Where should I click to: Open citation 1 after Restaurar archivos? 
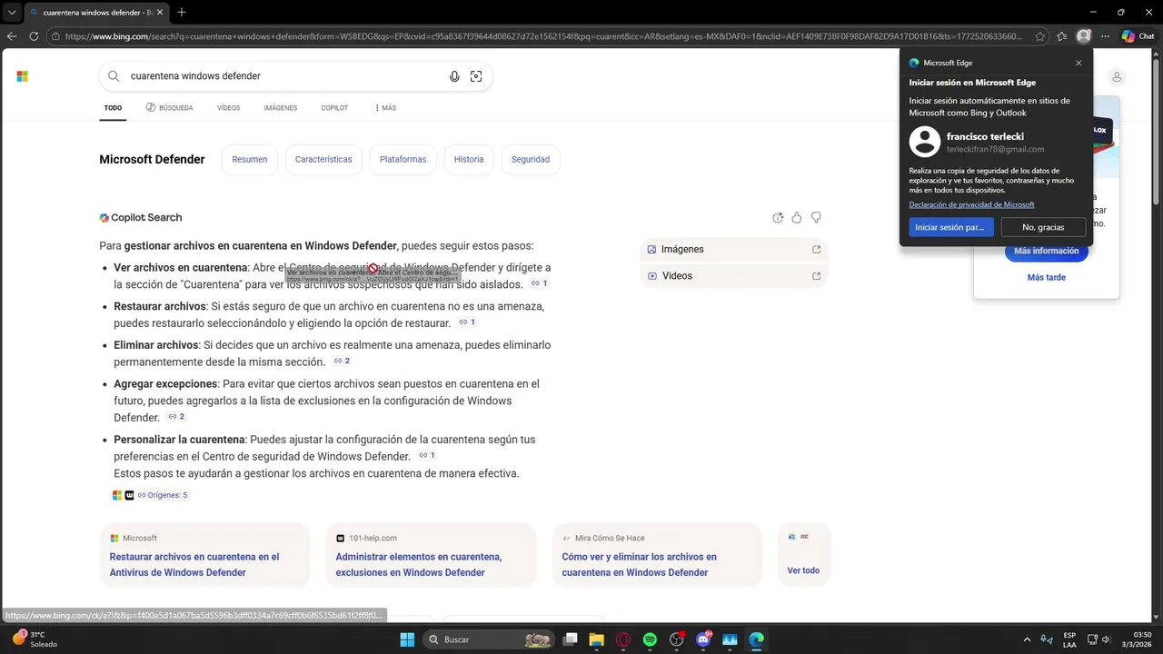point(467,322)
